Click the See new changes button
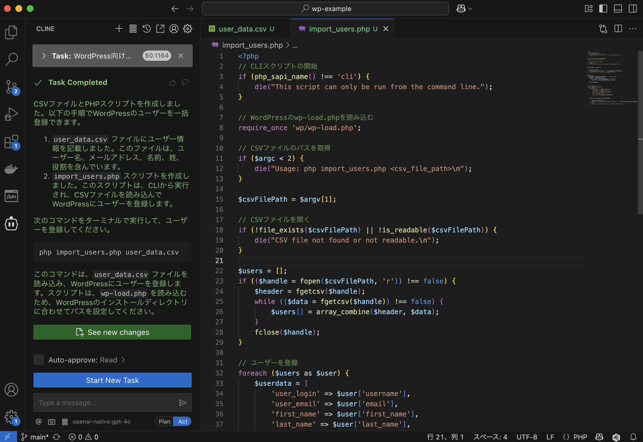 (x=112, y=332)
